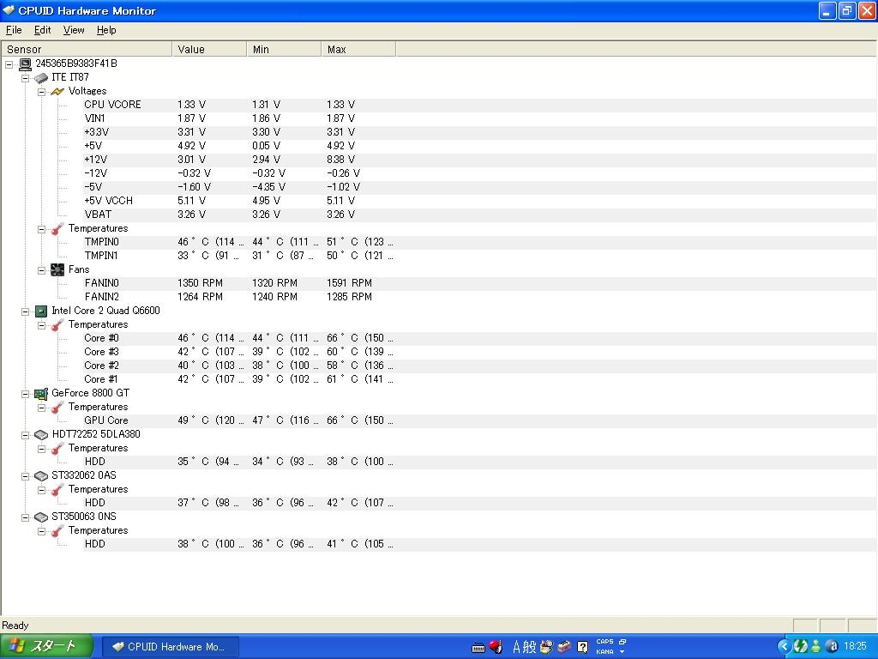
Task: Click the hard drive icon beside ST332062 0AS
Action: [41, 475]
